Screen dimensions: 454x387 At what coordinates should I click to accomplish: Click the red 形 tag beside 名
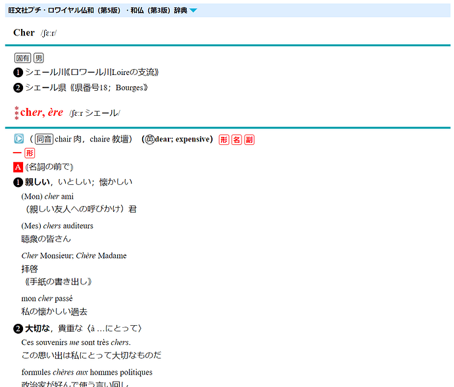pyautogui.click(x=224, y=140)
